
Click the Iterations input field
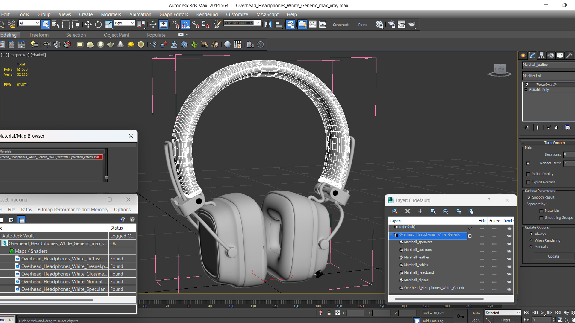[x=569, y=155]
